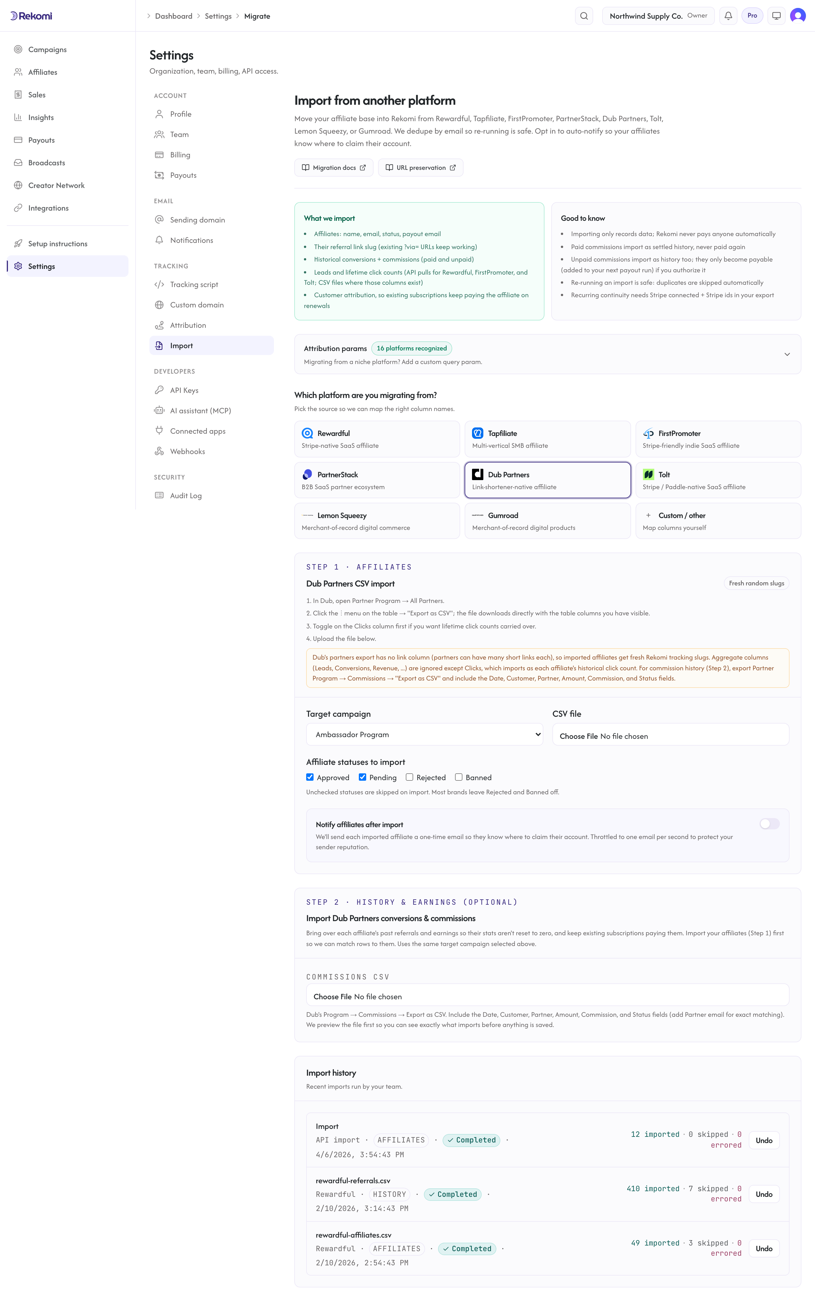Open Settings in the main sidebar

(67, 266)
